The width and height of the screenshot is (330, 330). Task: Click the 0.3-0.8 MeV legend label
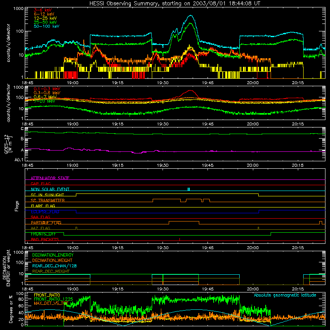47,93
